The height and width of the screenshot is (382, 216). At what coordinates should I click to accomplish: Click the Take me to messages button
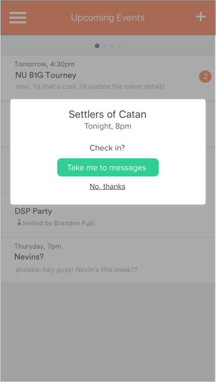pos(108,167)
